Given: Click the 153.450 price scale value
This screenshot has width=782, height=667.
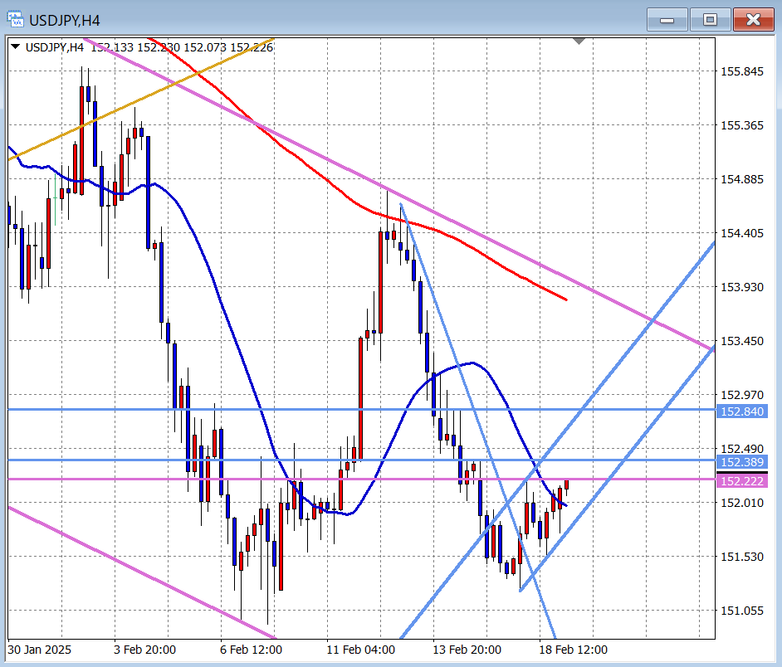Looking at the screenshot, I should pyautogui.click(x=741, y=341).
